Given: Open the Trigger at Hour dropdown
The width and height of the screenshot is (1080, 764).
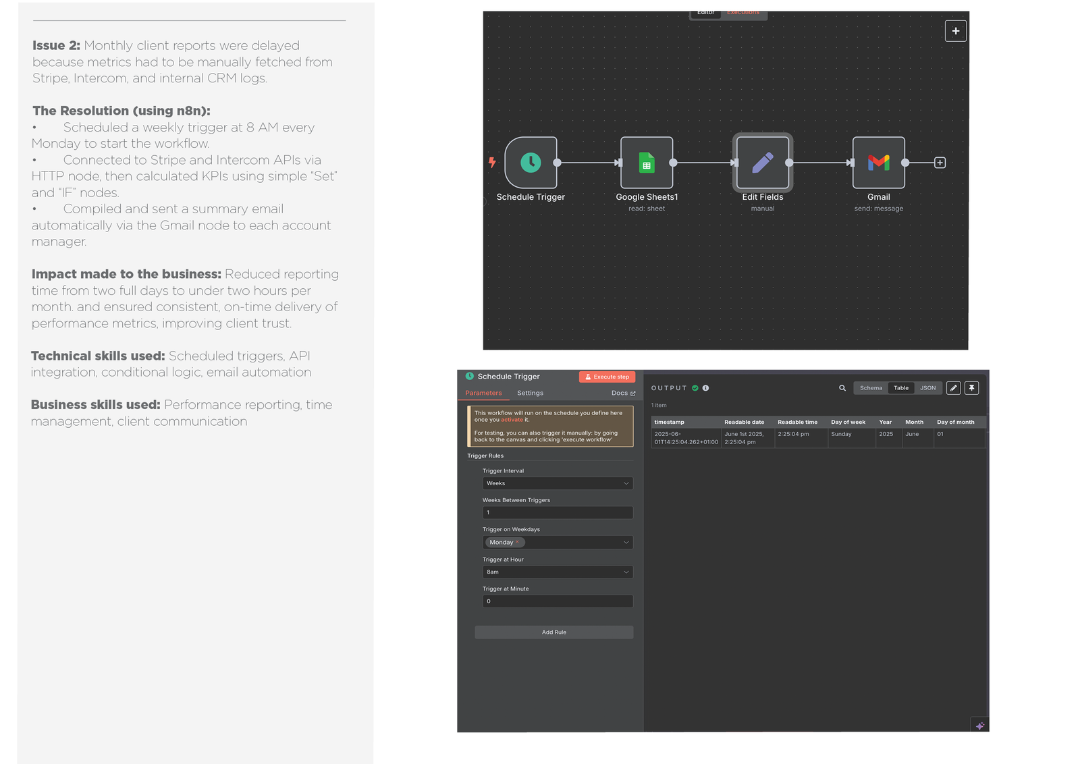Looking at the screenshot, I should click(558, 572).
